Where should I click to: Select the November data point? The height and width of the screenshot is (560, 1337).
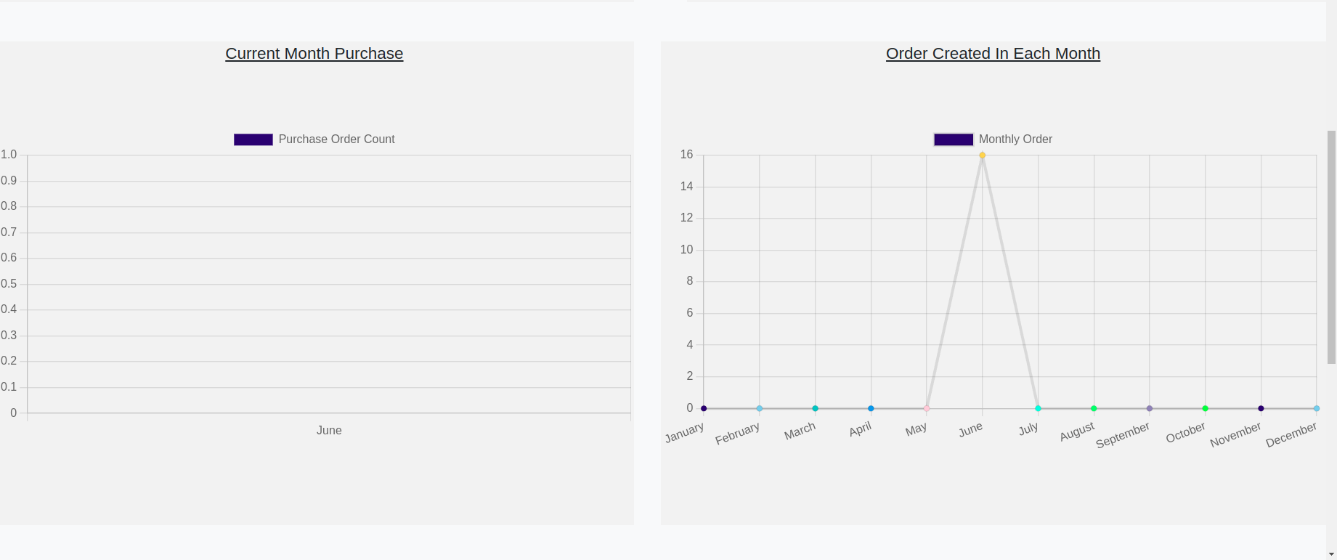coord(1261,408)
